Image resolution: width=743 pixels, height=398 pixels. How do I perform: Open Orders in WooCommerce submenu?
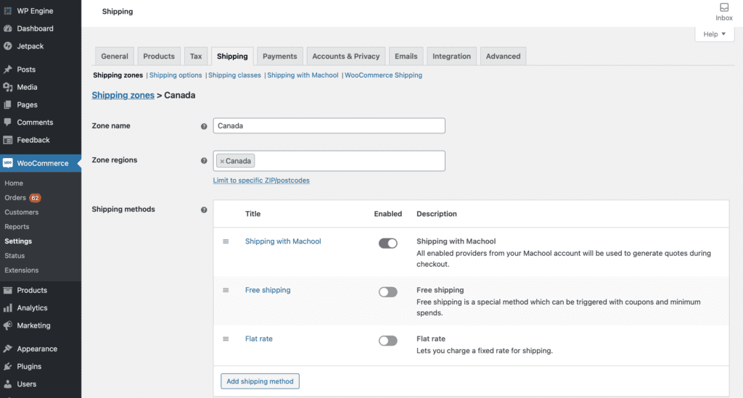click(15, 198)
